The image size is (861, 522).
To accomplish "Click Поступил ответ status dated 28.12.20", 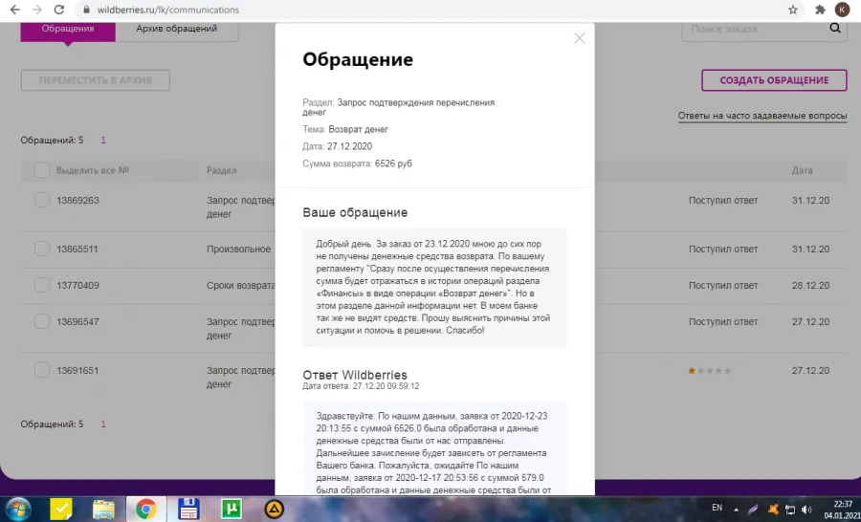I will 723,286.
